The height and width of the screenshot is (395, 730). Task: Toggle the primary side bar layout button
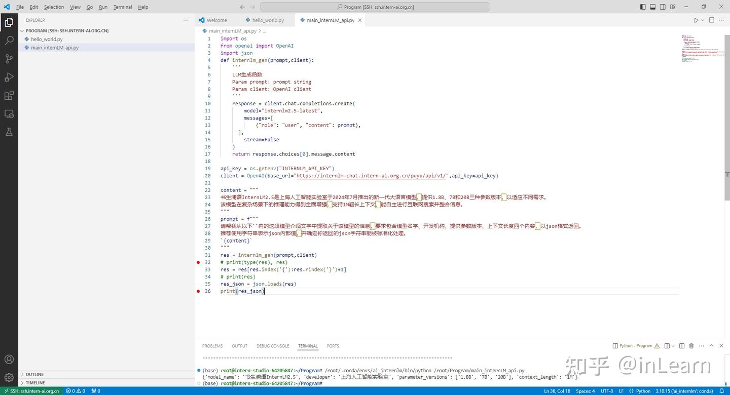point(643,7)
